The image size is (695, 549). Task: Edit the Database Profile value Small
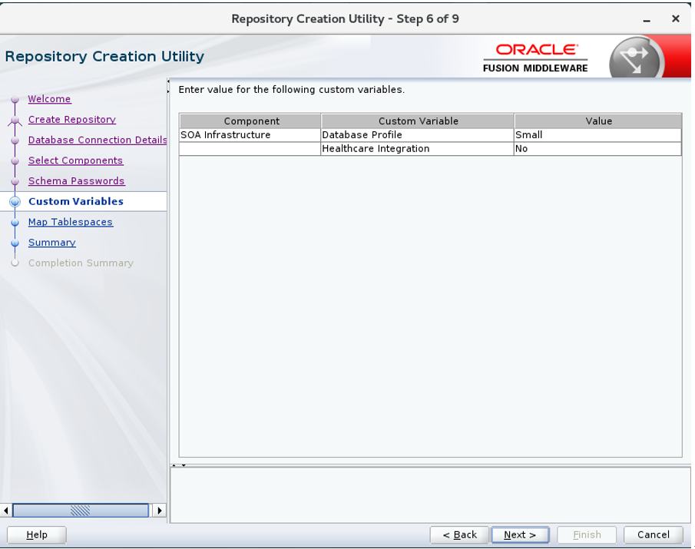click(x=597, y=134)
